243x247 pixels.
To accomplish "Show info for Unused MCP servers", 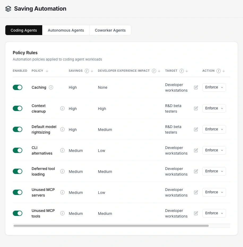I will point(62,192).
